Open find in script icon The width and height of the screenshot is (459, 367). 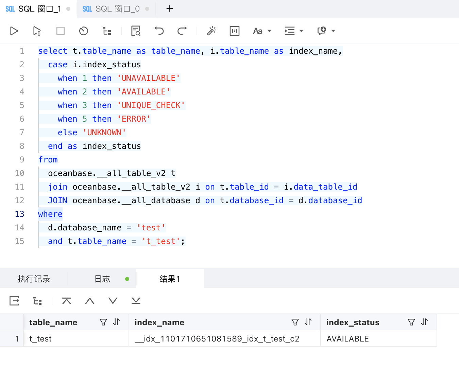click(x=136, y=31)
